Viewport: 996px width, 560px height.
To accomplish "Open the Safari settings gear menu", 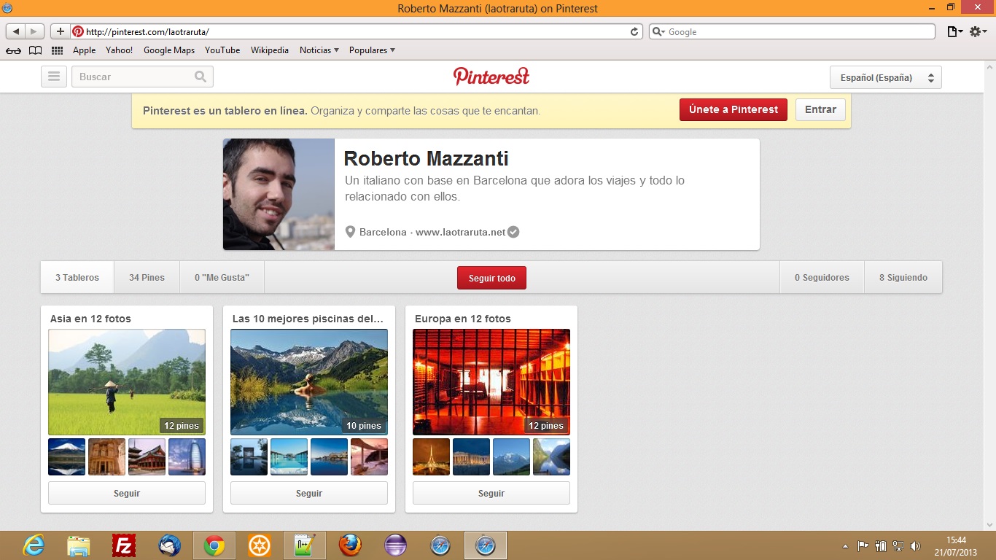I will coord(978,32).
